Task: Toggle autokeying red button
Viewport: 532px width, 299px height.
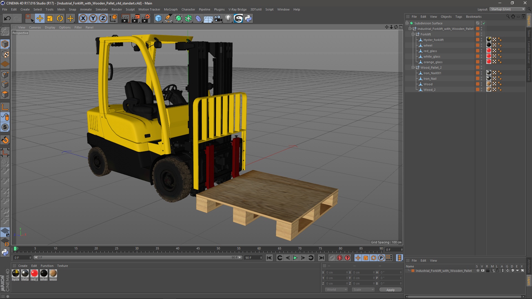Action: tap(339, 258)
